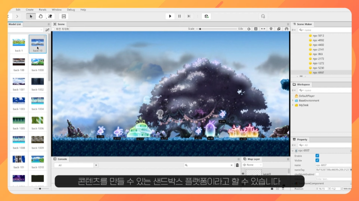Viewport: 359px width, 201px height.
Task: Select the back-1000 model thumbnail
Action: click(38, 64)
